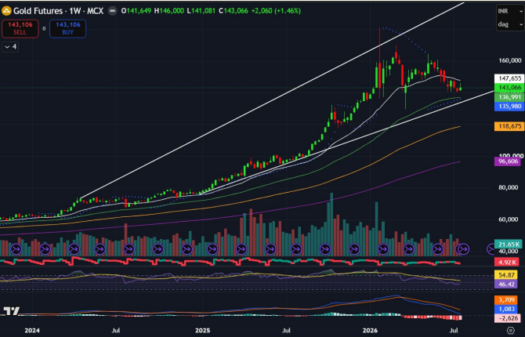The height and width of the screenshot is (337, 525).
Task: Click the 2024 time axis label
Action: 32,331
